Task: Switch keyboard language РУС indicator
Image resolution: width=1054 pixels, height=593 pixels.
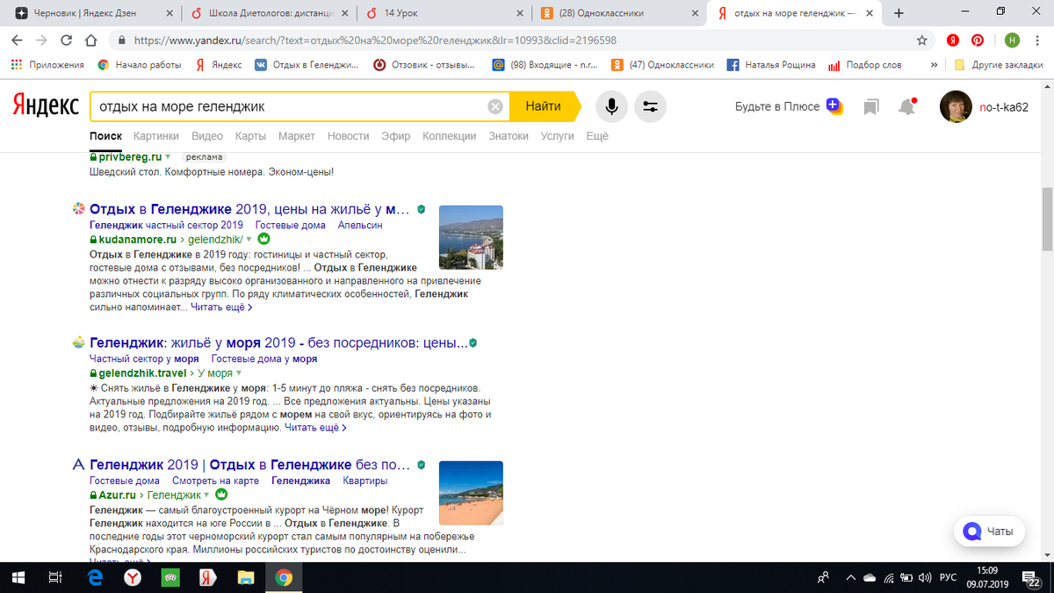Action: pos(948,577)
